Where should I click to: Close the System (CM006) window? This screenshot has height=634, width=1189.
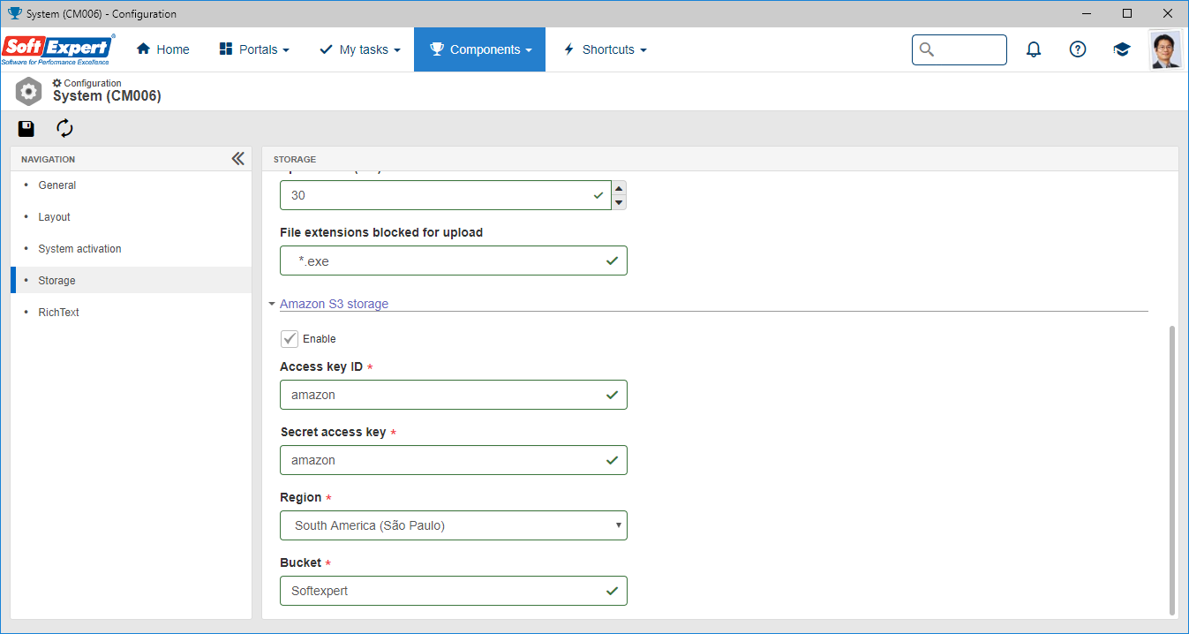click(1168, 13)
